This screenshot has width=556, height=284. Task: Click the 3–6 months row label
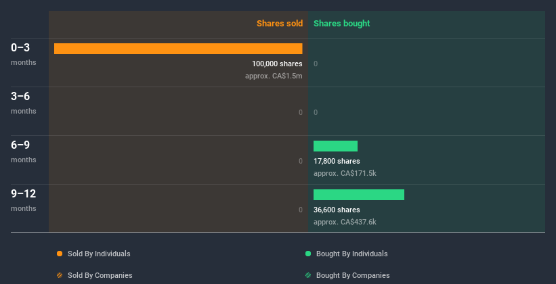click(x=24, y=103)
